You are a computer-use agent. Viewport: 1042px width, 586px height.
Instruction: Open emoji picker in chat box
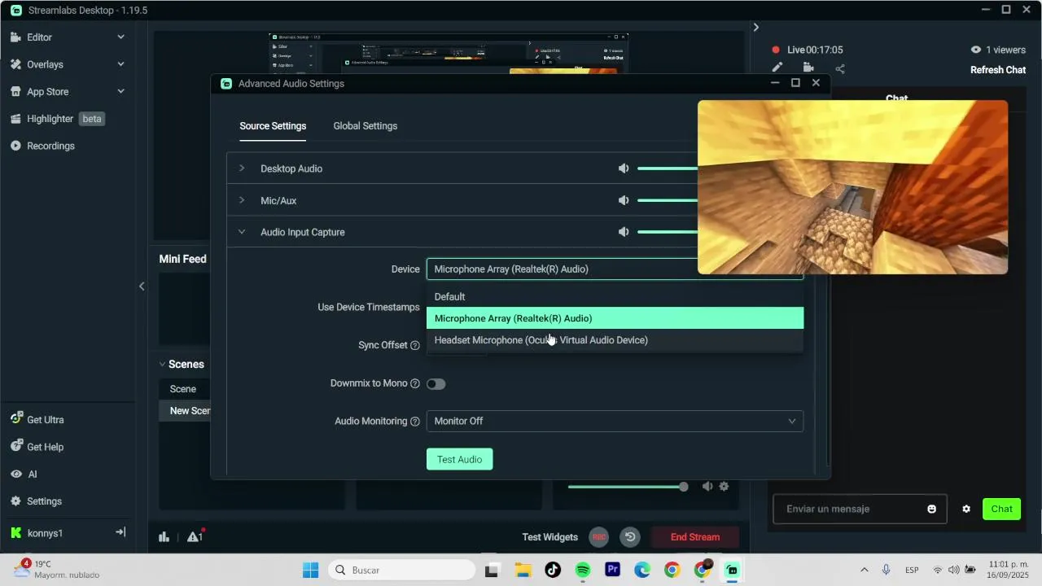[931, 509]
